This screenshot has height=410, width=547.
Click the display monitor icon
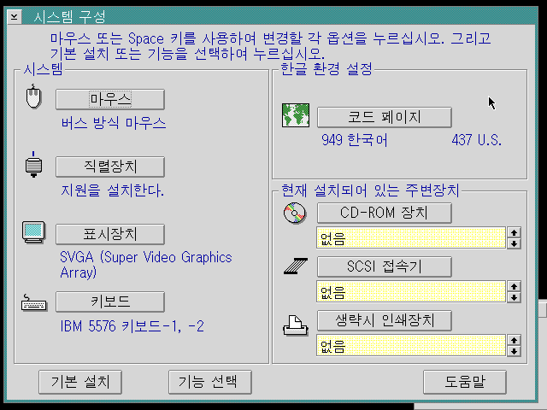click(x=34, y=231)
